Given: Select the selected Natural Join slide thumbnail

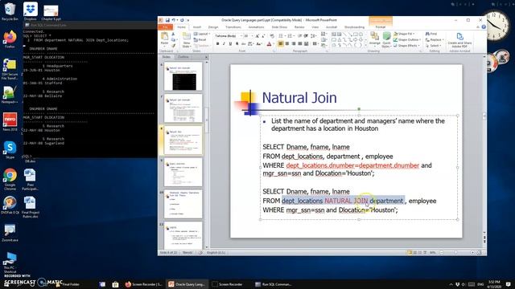Looking at the screenshot, I should pyautogui.click(x=183, y=140).
